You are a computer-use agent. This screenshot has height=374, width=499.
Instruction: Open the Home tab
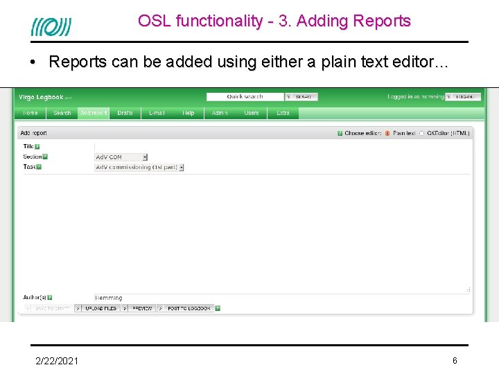[x=30, y=113]
